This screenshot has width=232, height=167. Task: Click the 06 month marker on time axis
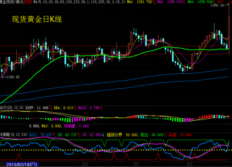(x=190, y=164)
